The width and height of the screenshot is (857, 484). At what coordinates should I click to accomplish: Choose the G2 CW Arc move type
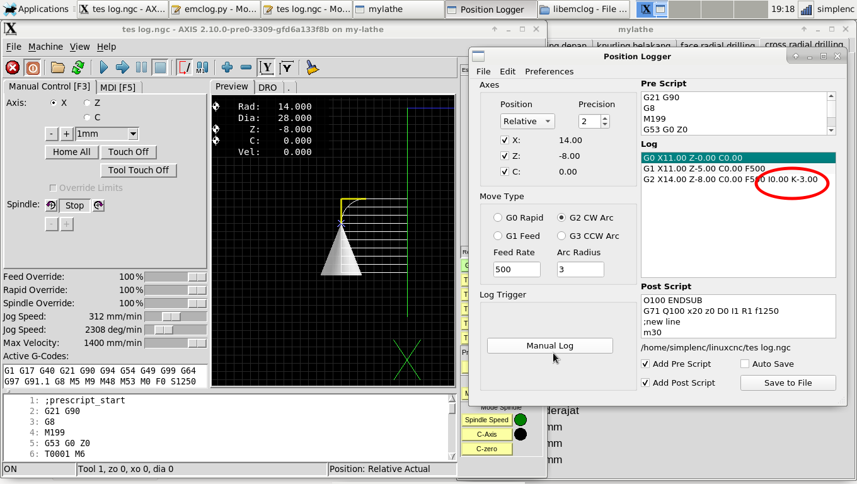(561, 217)
